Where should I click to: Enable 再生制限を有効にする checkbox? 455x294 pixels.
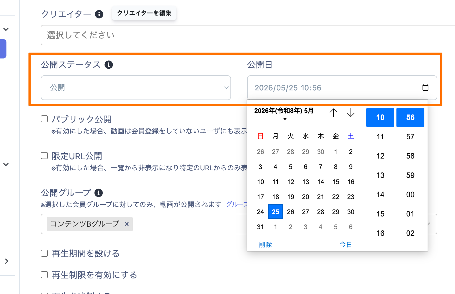(x=44, y=275)
